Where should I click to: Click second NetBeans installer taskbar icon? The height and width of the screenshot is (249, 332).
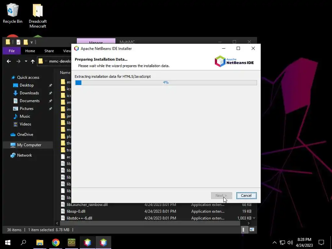[x=103, y=243]
